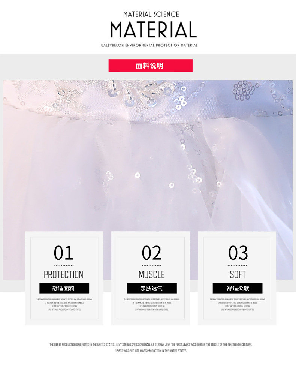Click the small description text under 亲肤透气

(x=152, y=304)
